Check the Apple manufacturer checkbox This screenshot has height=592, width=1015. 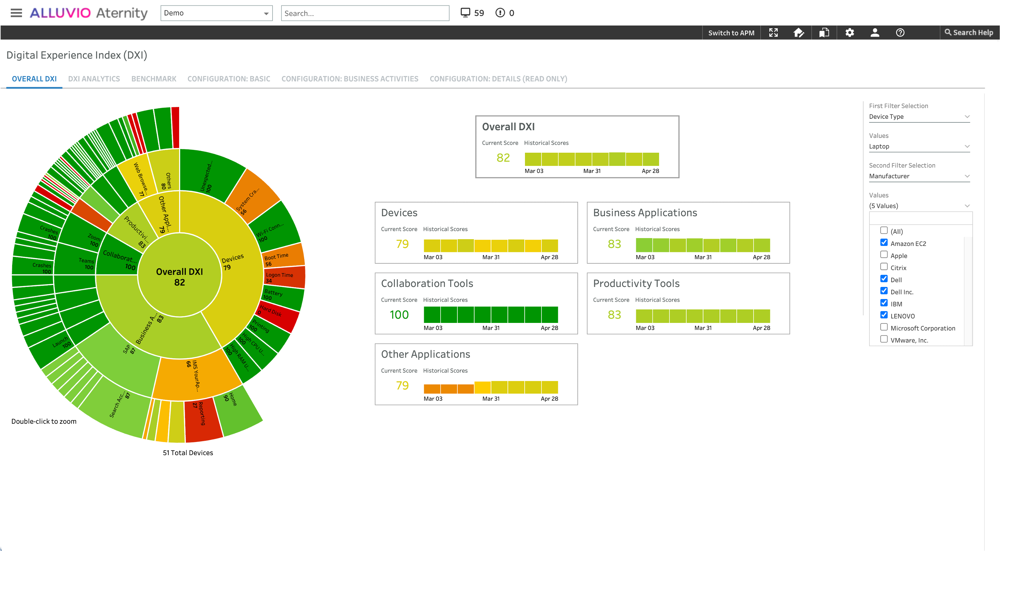coord(884,255)
